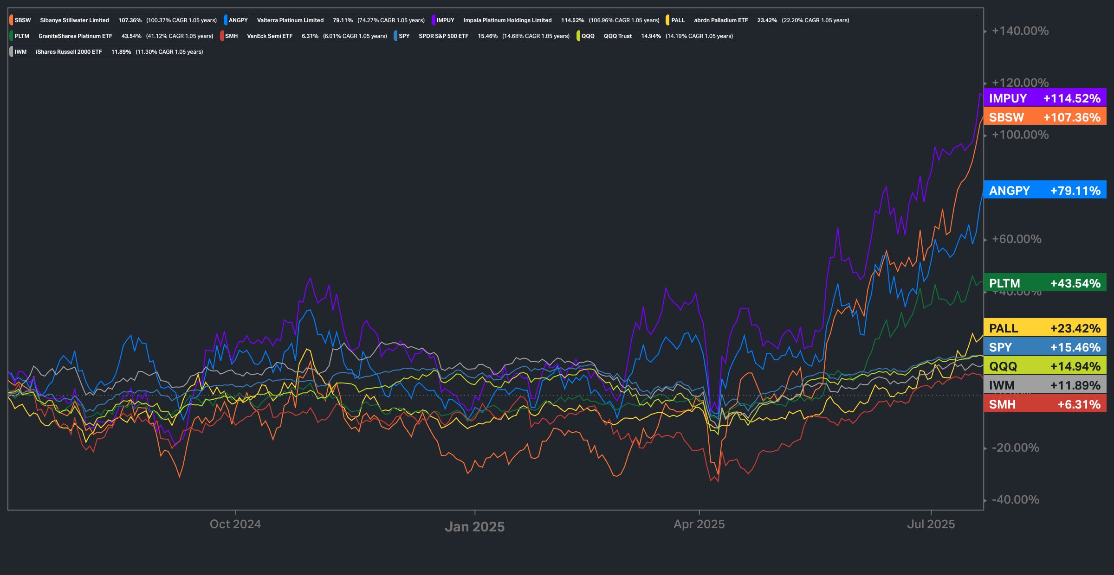Screen dimensions: 1114x575
Task: Click the green PLTM legend color marker
Action: click(11, 36)
